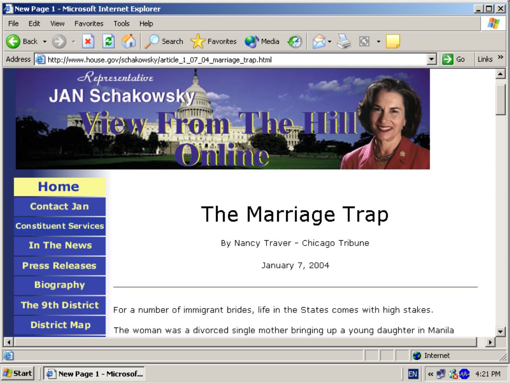Click the Windows flag logo in menu bar
Viewport: 510px width, 383px height.
coord(494,24)
